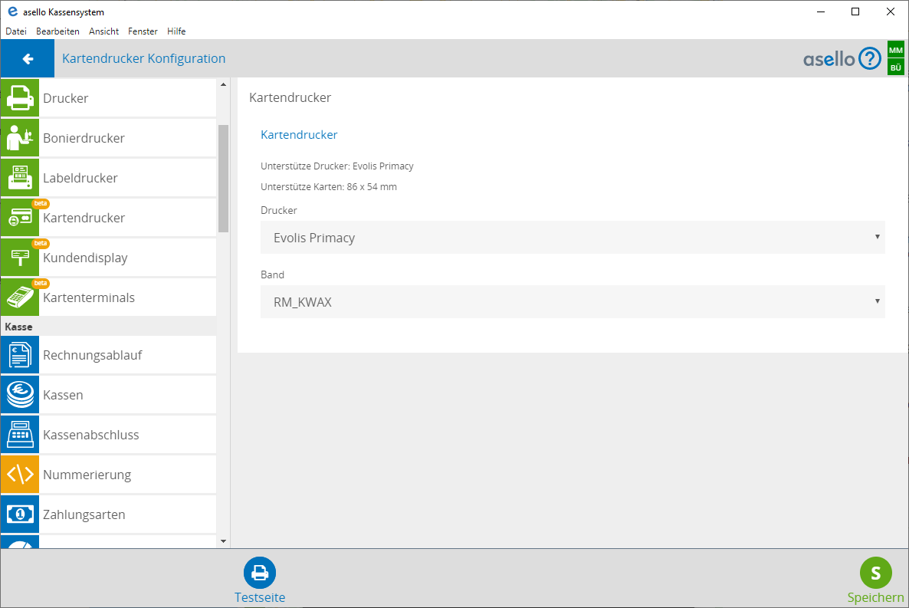Open the Drucker printer icon
The image size is (909, 608).
19,98
